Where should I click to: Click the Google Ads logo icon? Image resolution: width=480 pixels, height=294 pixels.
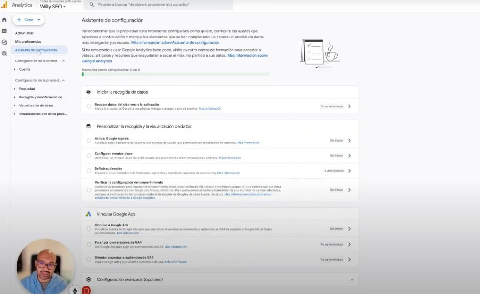(x=89, y=214)
